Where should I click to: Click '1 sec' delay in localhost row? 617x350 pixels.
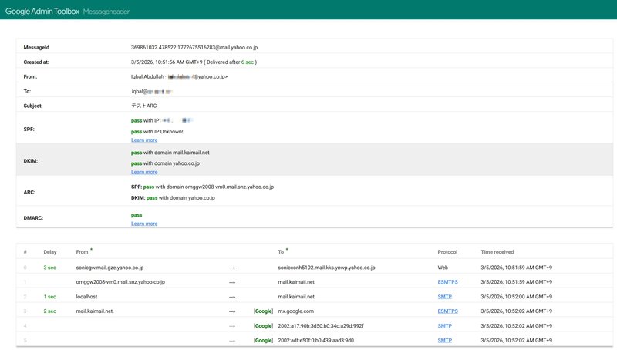click(49, 297)
